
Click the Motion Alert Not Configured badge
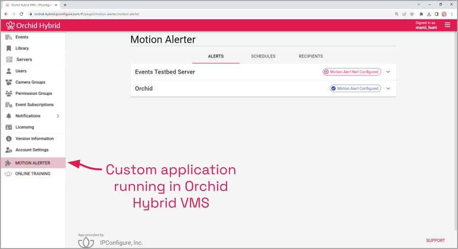(352, 72)
